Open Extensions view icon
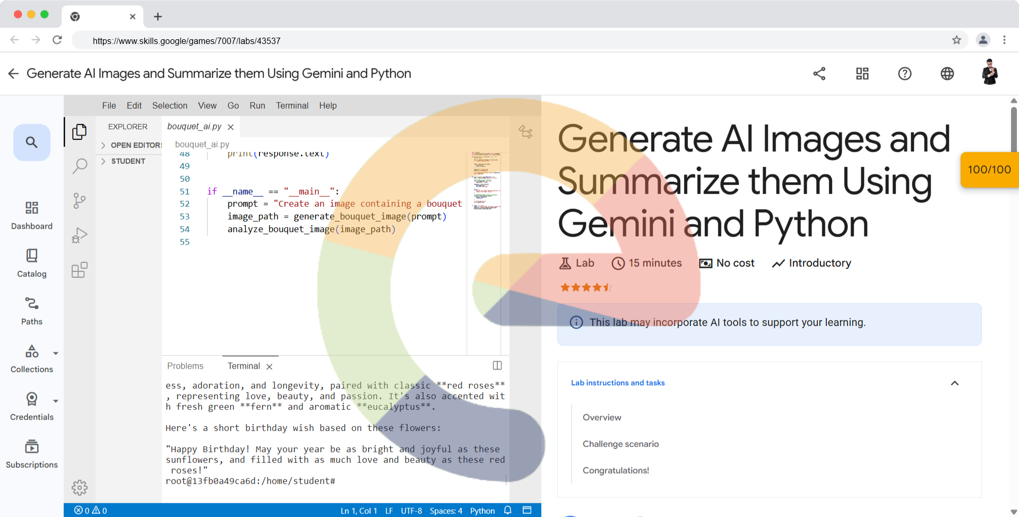The width and height of the screenshot is (1019, 517). click(x=80, y=270)
